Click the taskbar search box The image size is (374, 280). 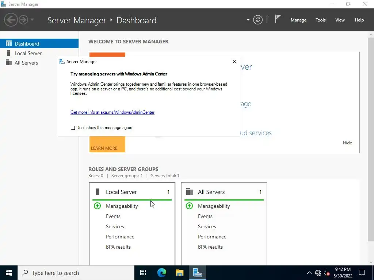point(76,273)
